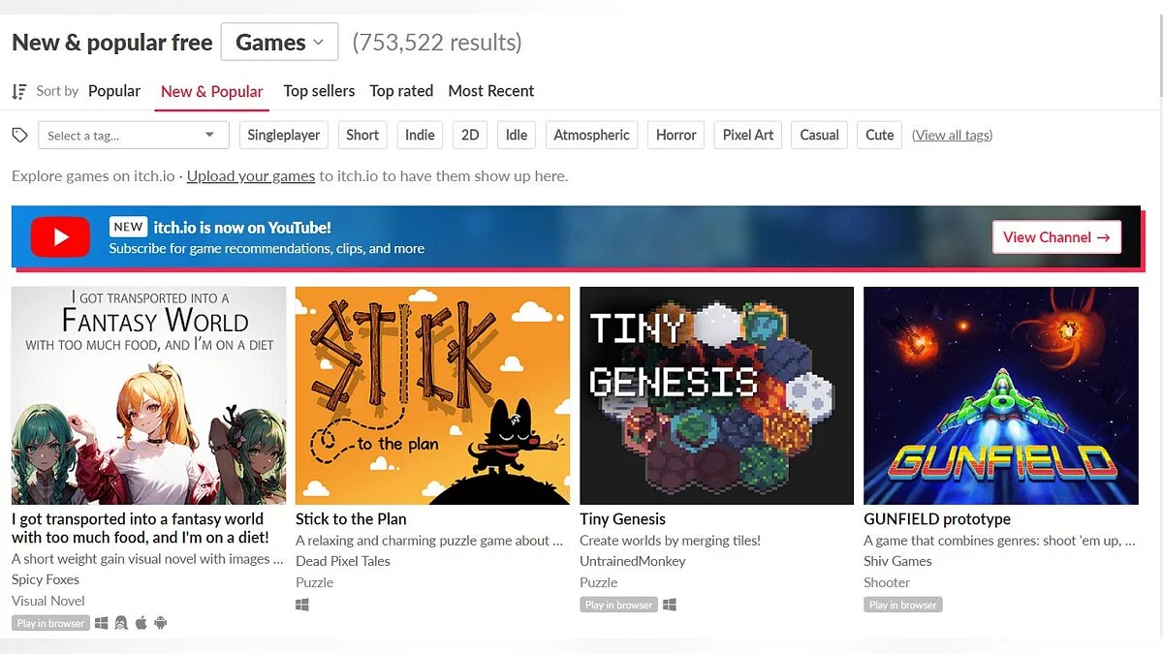Screen dimensions: 1163x654
Task: Follow the Upload your games link
Action: coord(251,176)
